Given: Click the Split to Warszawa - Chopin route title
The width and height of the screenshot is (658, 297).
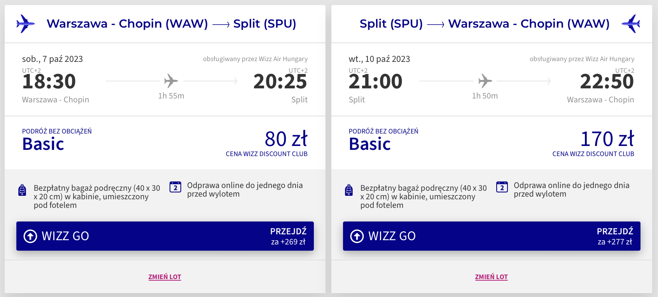Looking at the screenshot, I should point(484,24).
